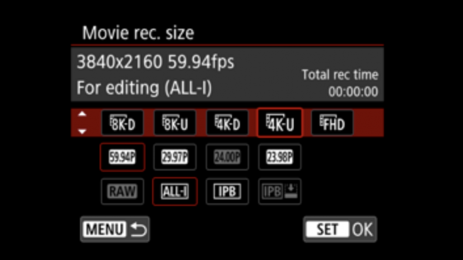
Task: Click the Movie rec. size title
Action: pos(138,32)
